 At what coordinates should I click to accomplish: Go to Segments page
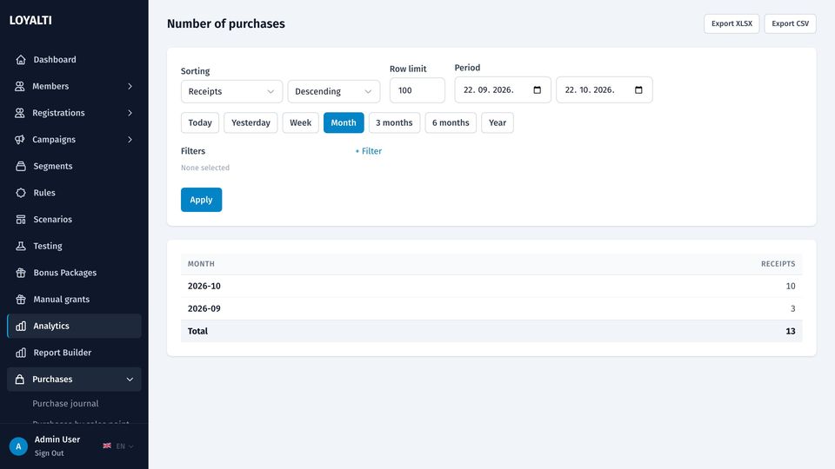click(x=74, y=166)
